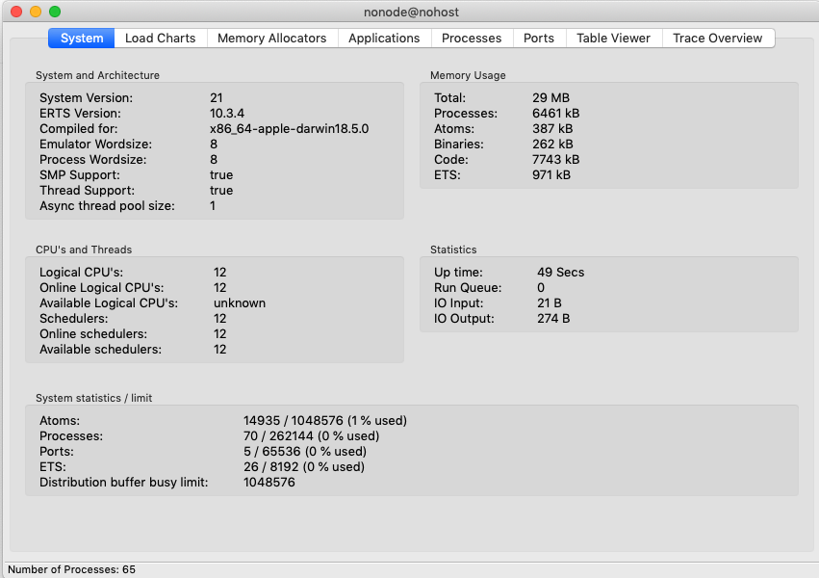Click the Online schedulers label
Screen dimensions: 819x578
pyautogui.click(x=93, y=334)
